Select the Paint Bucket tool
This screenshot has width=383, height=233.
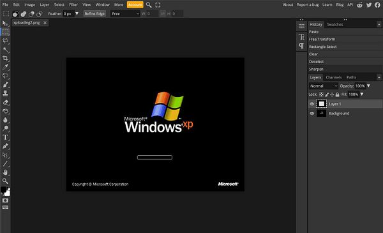(5, 111)
